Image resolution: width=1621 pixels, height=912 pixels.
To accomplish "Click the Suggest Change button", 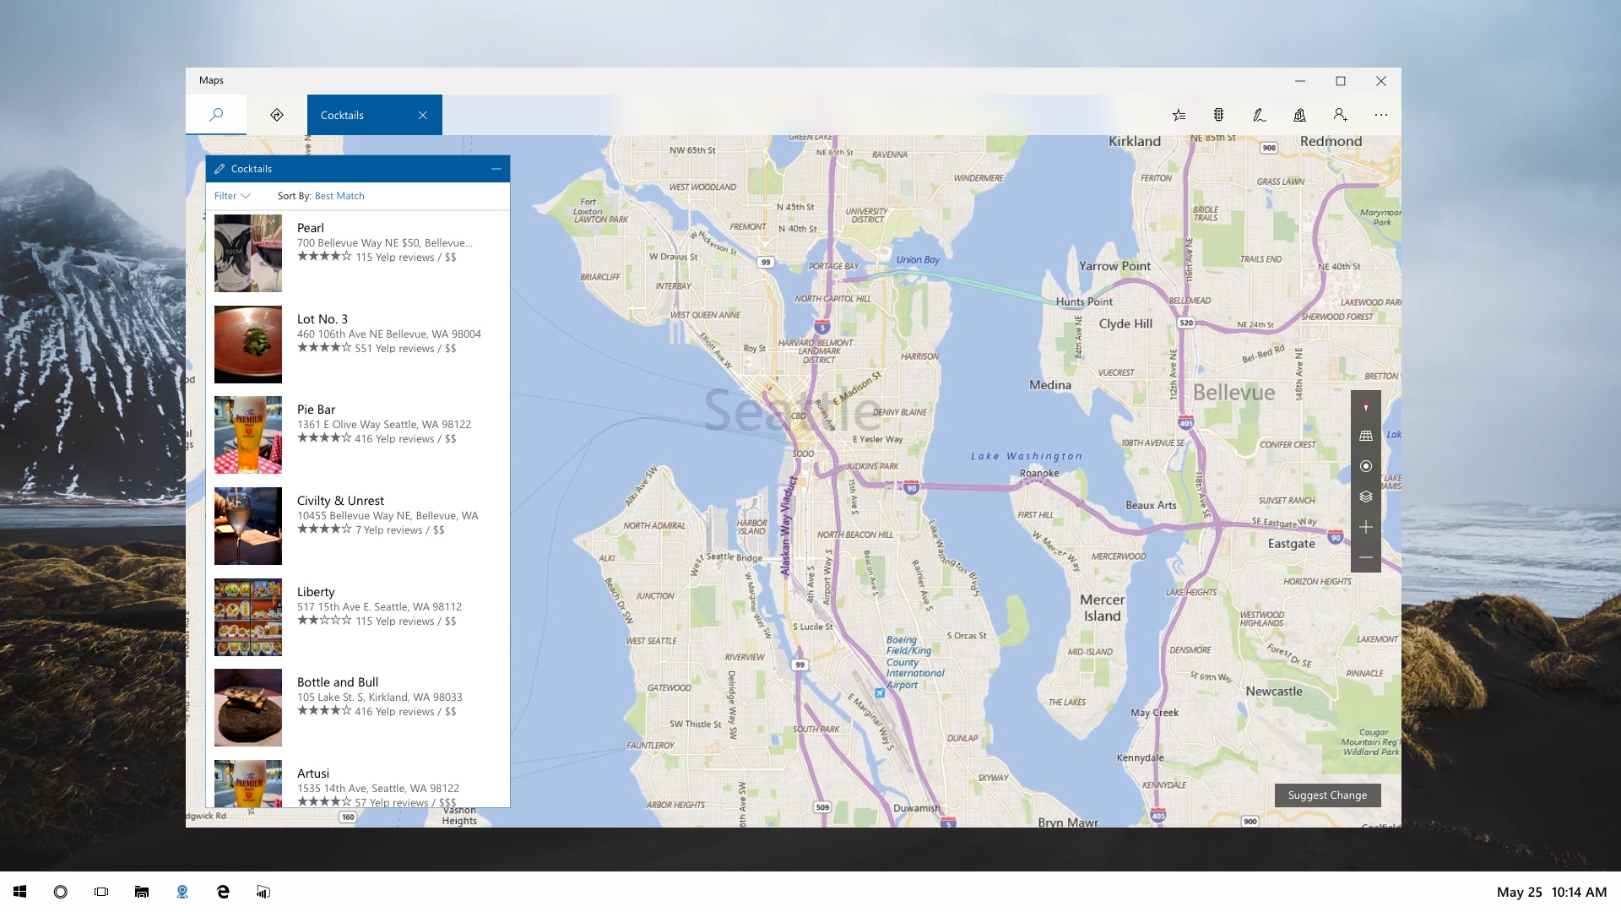I will click(1327, 795).
